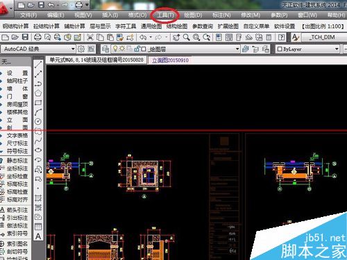Select the Ellipse Arc tool
Viewport: 347px width, 260px height.
[38, 159]
